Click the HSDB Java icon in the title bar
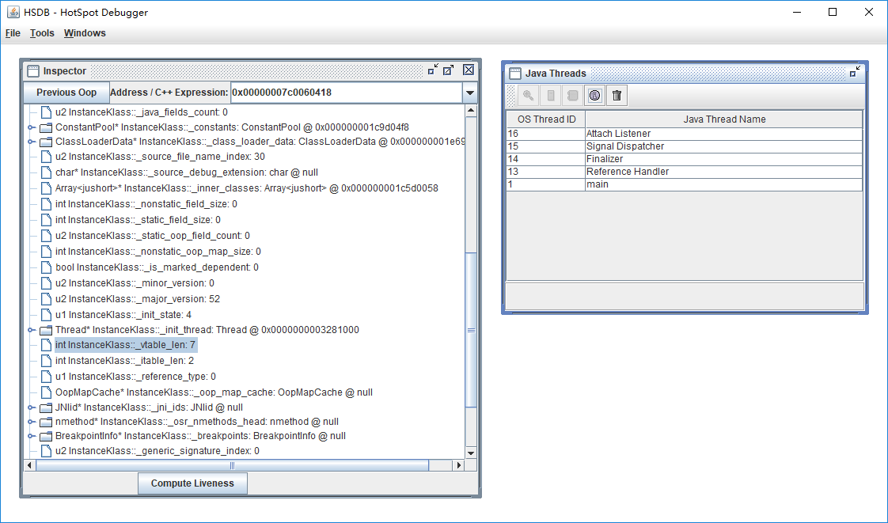Image resolution: width=888 pixels, height=523 pixels. point(13,12)
